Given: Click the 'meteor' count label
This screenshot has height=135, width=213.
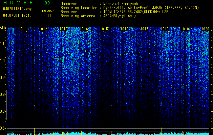Looking at the screenshot, I should (x=48, y=10).
